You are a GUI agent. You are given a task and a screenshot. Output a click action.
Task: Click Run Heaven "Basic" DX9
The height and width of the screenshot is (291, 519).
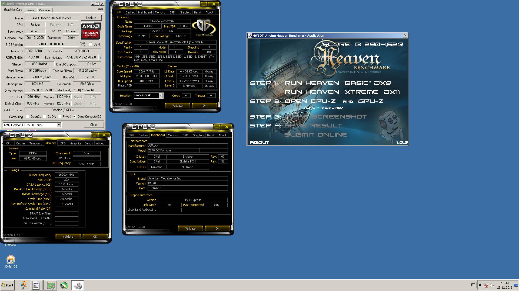338,83
